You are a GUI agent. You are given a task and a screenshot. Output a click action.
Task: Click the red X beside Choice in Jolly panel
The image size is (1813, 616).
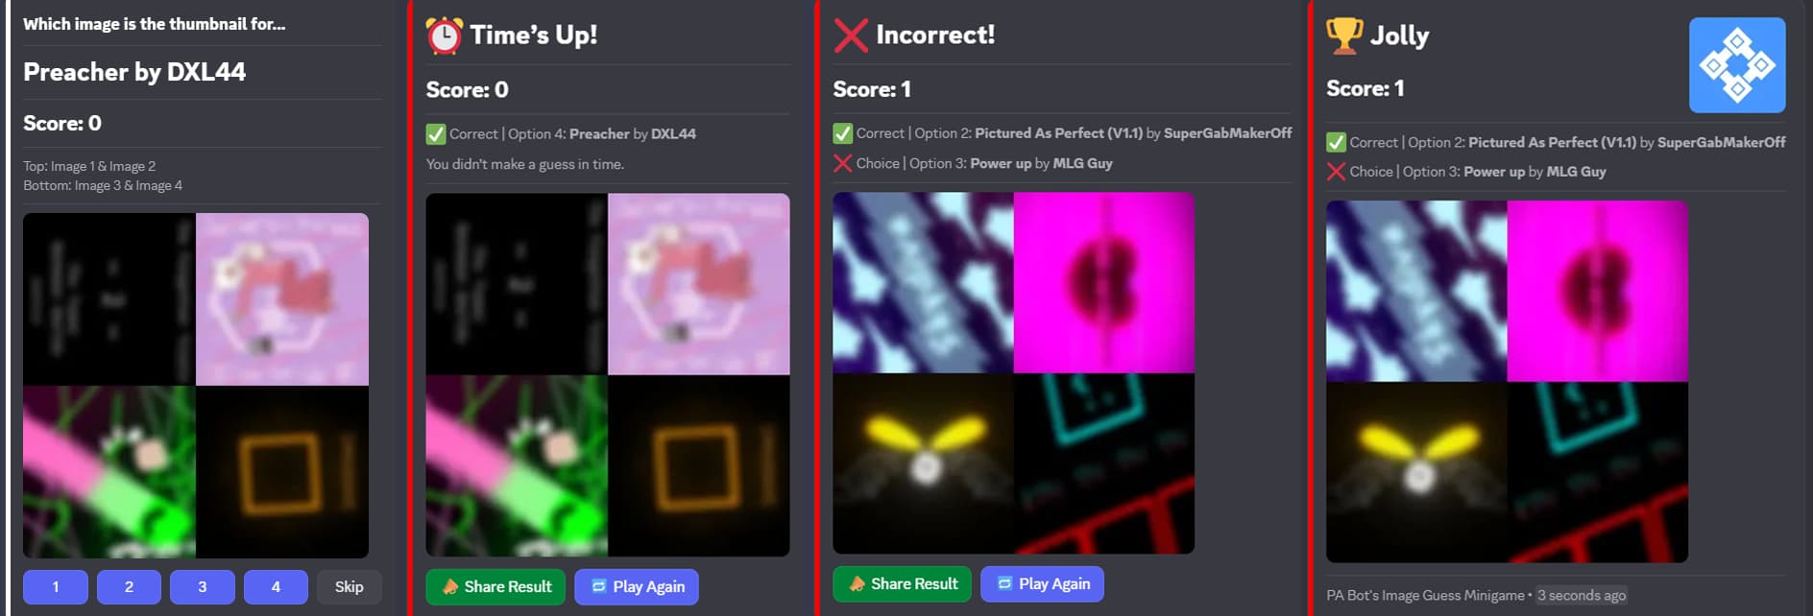point(1336,172)
